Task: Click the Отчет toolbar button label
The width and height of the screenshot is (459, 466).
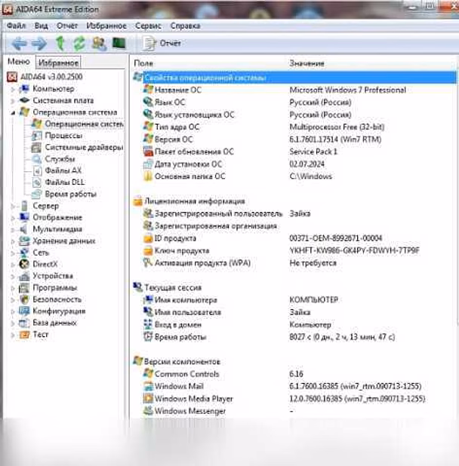Action: coord(170,43)
